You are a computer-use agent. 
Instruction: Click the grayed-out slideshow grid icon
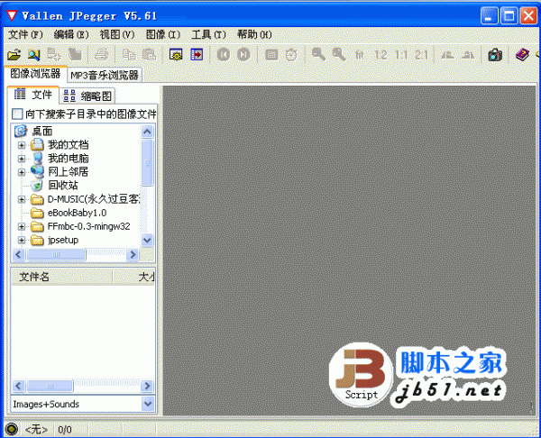(271, 55)
